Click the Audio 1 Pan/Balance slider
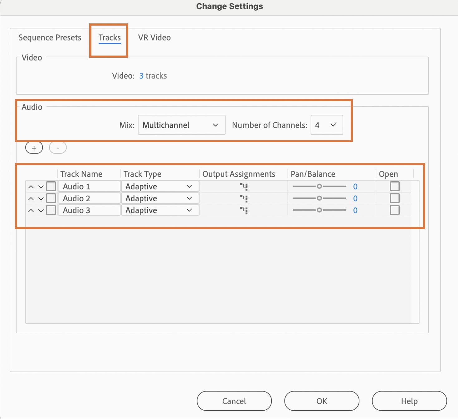This screenshot has height=420, width=458. pos(319,187)
